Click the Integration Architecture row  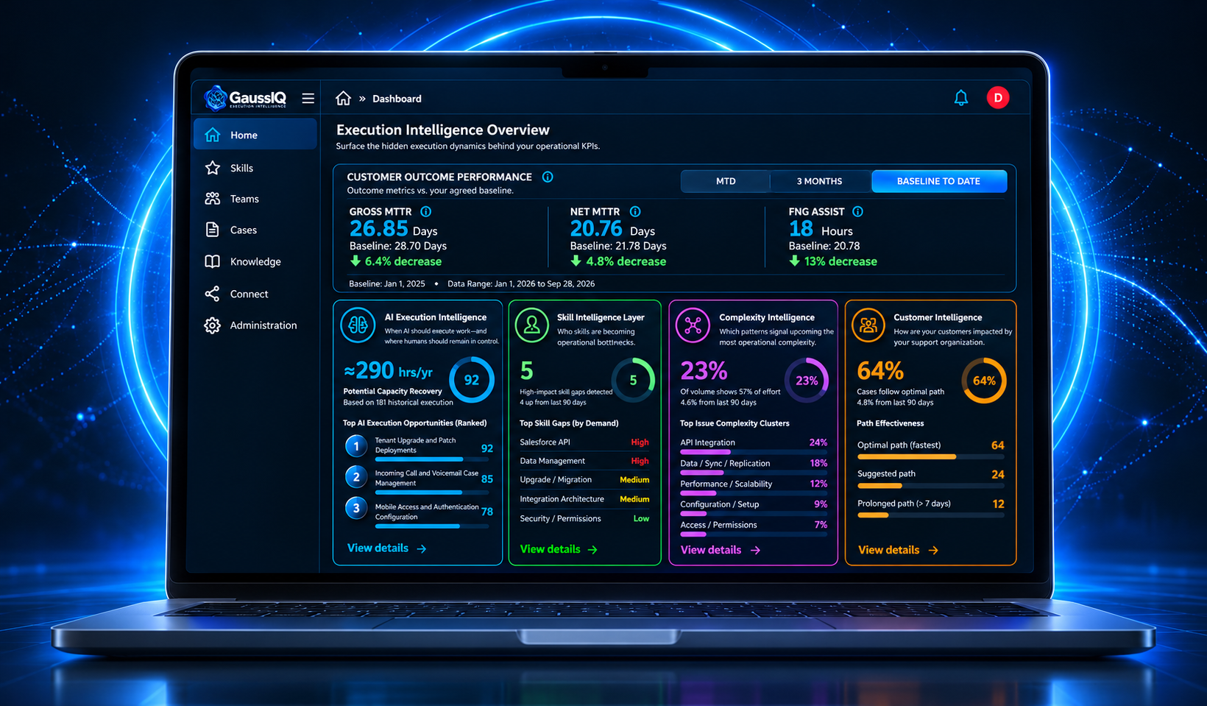click(584, 499)
